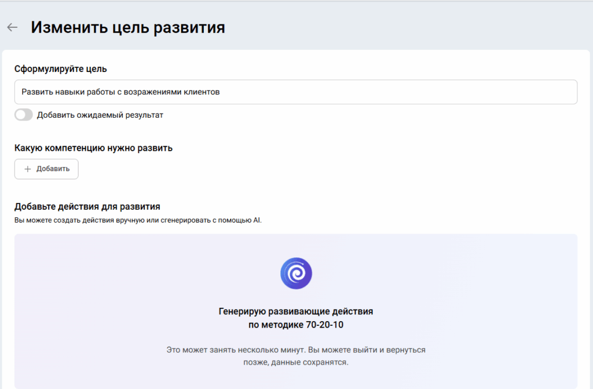Click the 'Добавьте действия для развития' heading
This screenshot has height=389, width=593.
click(87, 206)
